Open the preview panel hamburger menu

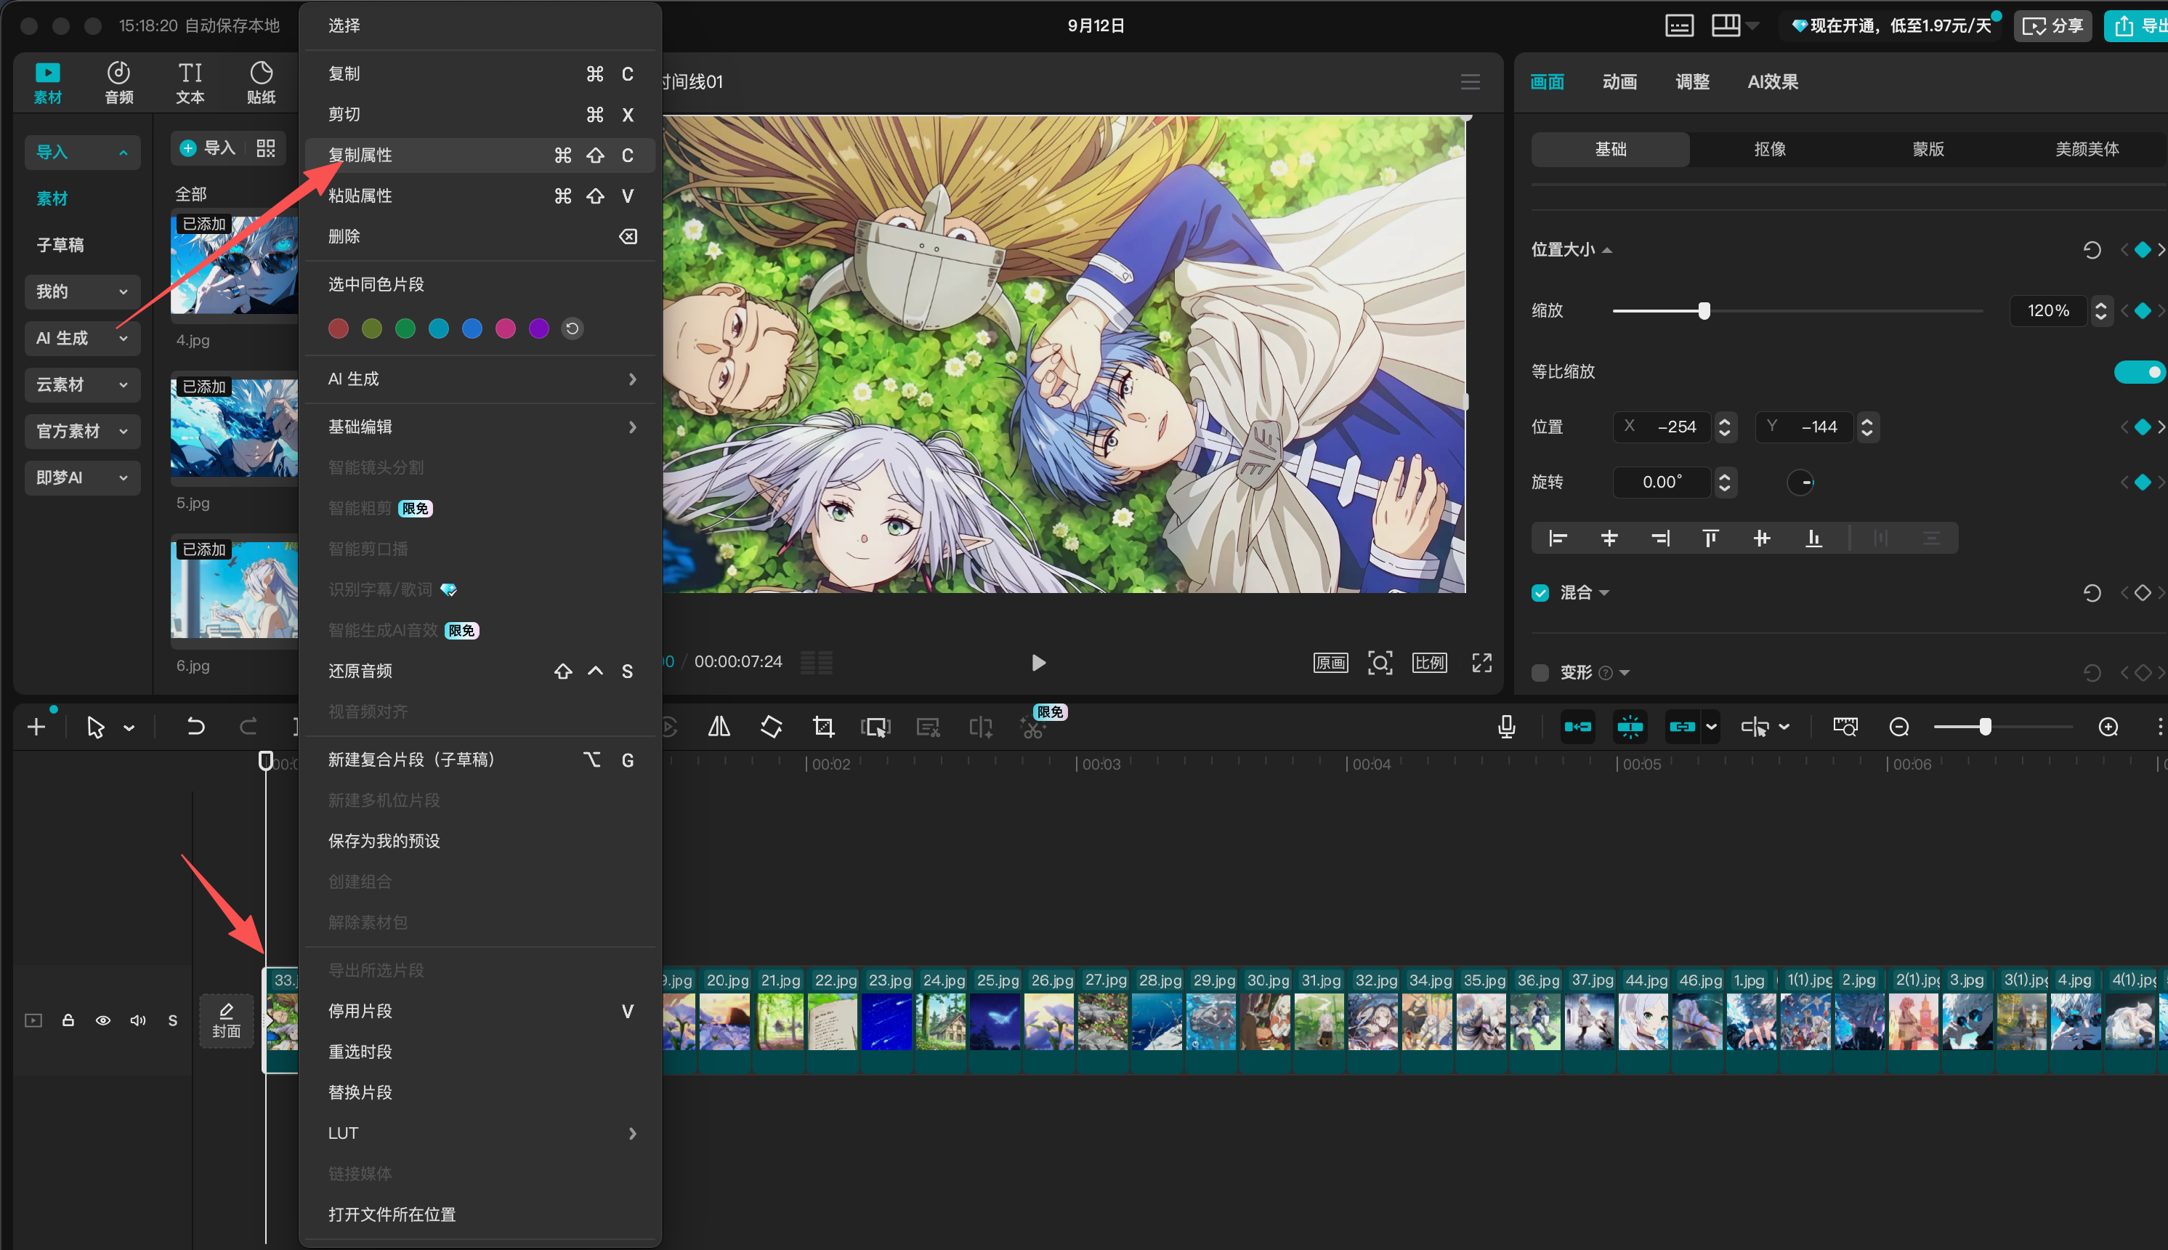[x=1471, y=81]
